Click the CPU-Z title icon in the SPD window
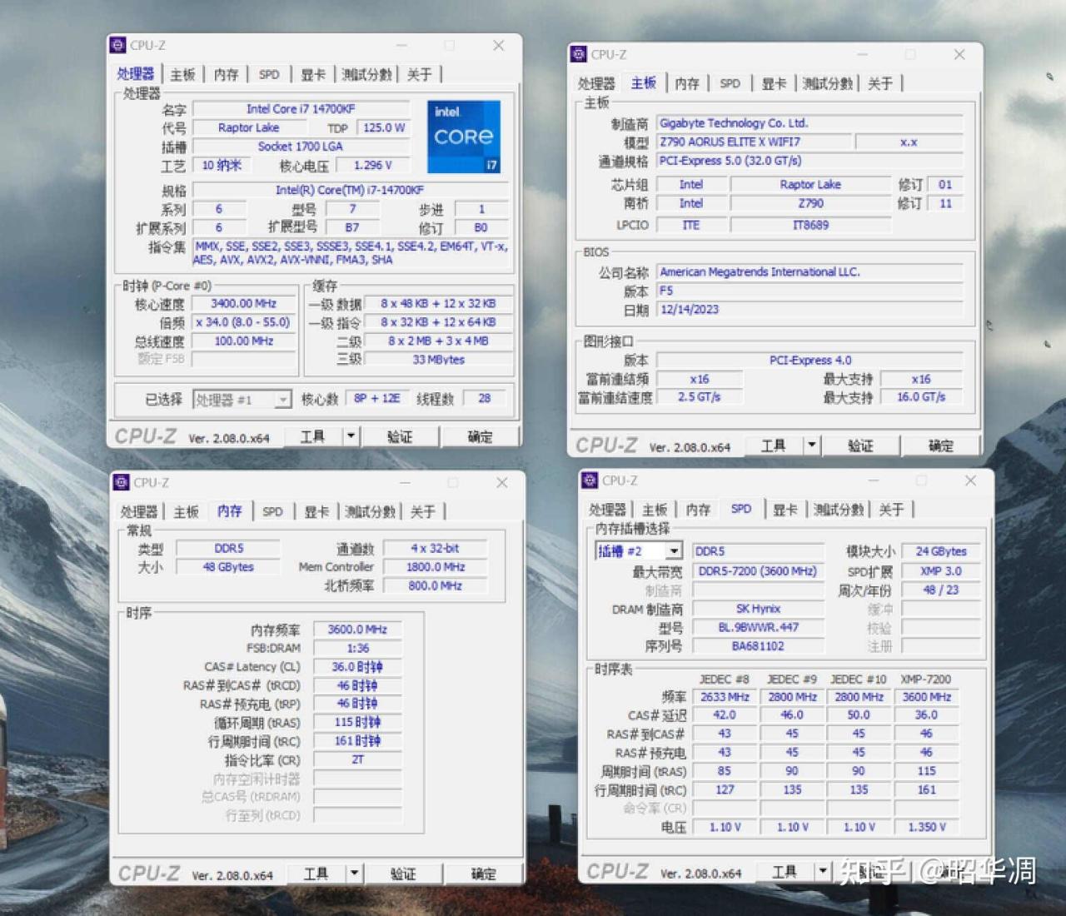1066x916 pixels. pos(590,480)
